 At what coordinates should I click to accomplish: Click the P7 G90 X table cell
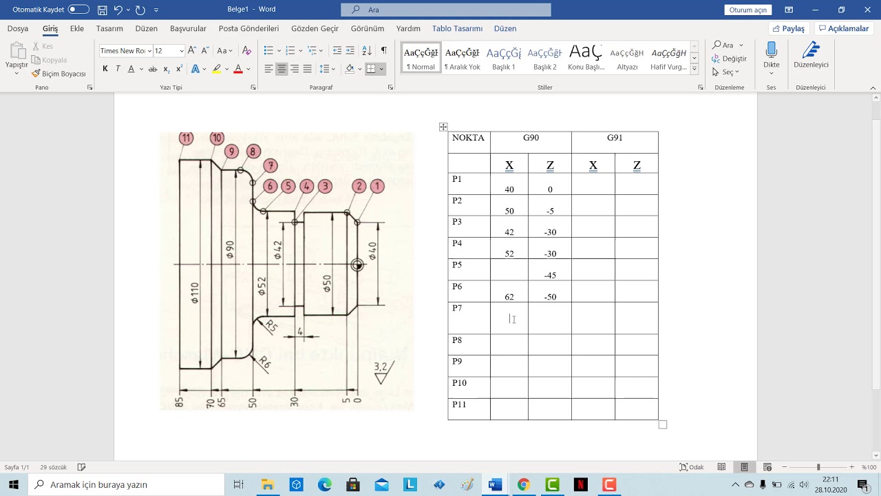(x=509, y=318)
